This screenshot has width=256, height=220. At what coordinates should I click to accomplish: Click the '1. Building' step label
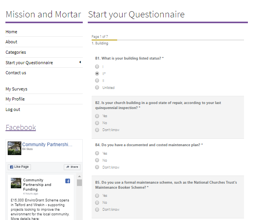point(100,43)
